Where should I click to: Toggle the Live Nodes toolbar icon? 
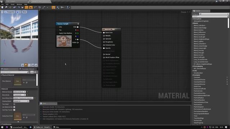click(35, 7)
